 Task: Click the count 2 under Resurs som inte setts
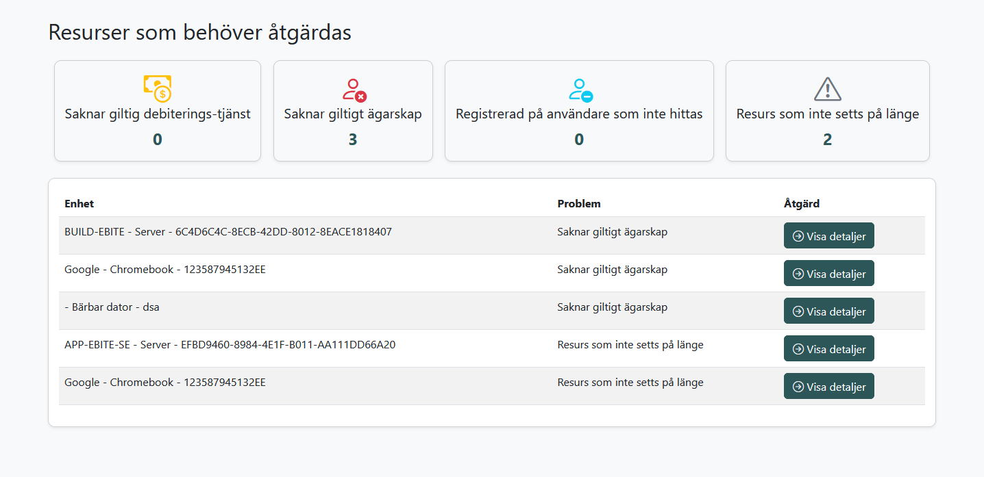[828, 140]
